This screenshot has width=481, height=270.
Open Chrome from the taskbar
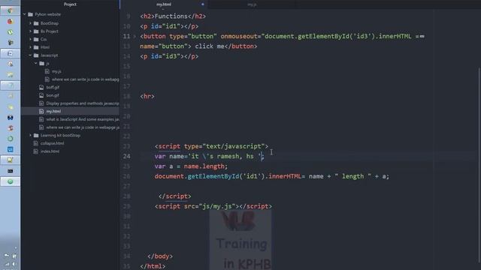(x=10, y=10)
